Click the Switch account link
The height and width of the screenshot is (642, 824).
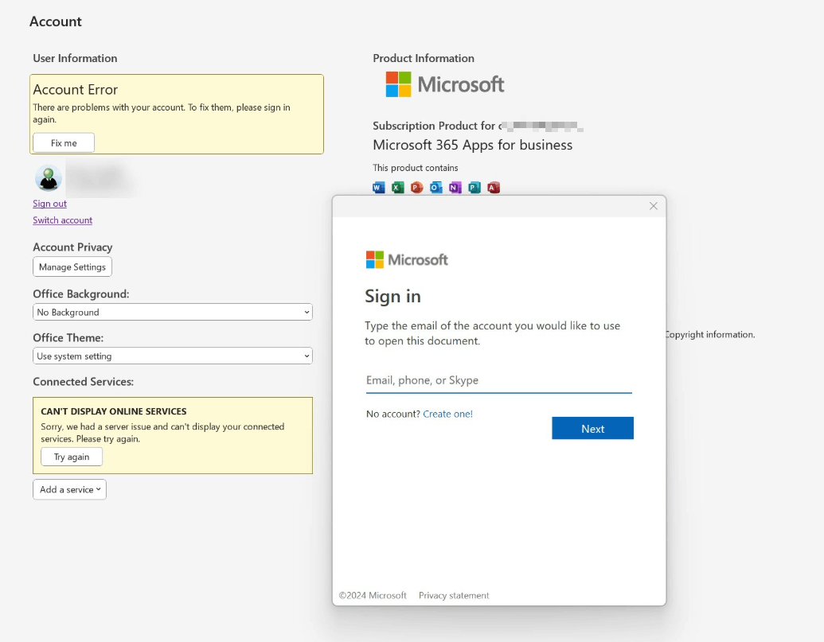click(63, 220)
